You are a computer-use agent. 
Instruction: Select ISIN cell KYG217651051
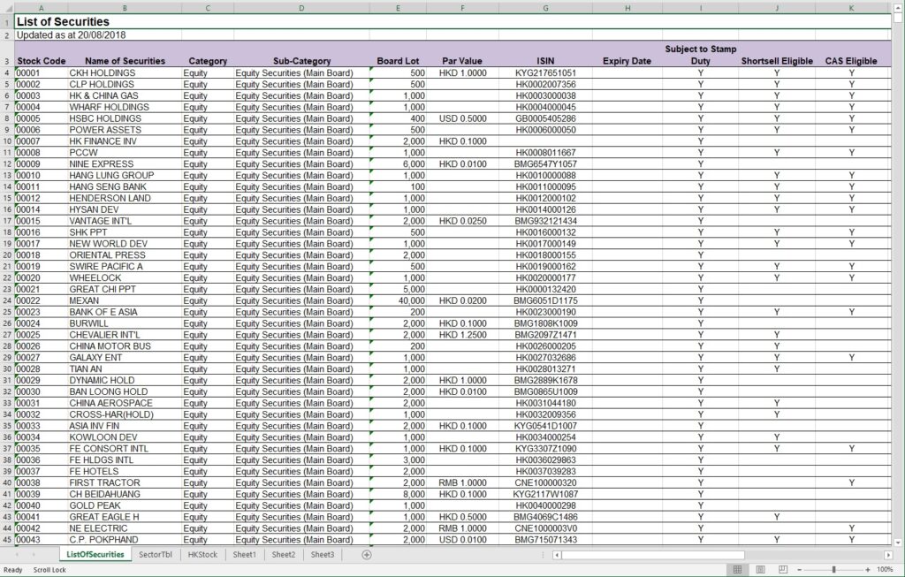(x=545, y=72)
